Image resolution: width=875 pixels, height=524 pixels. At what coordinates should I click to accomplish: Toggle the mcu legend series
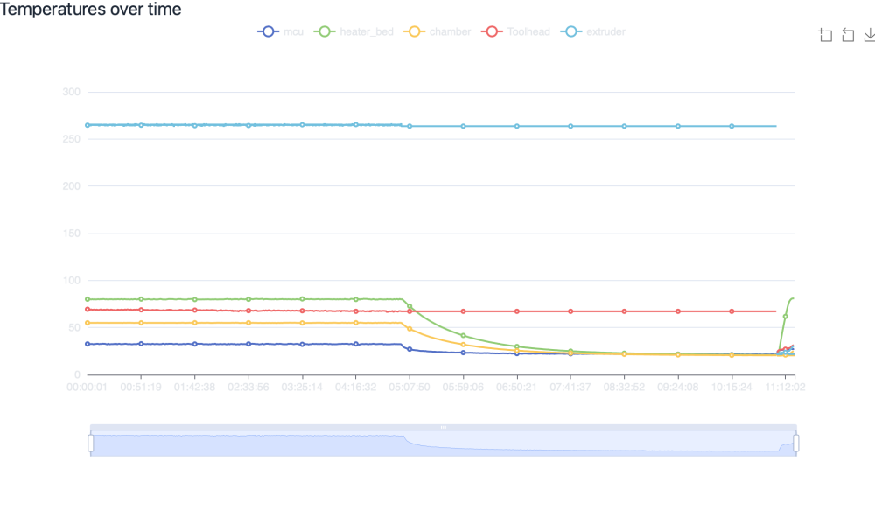[x=281, y=31]
